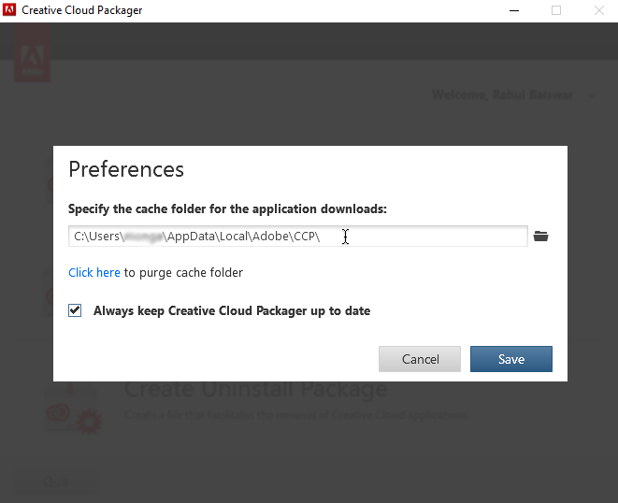Follow the 'Click here' purge cache link
This screenshot has width=618, height=503.
[x=94, y=272]
